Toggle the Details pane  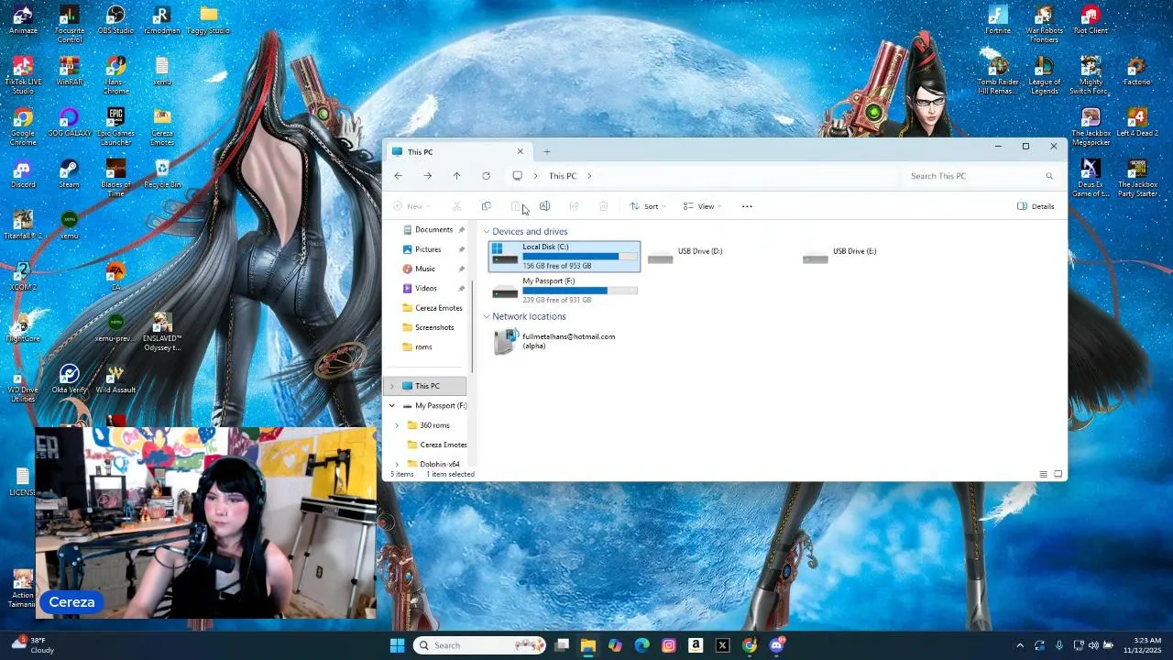pos(1036,206)
